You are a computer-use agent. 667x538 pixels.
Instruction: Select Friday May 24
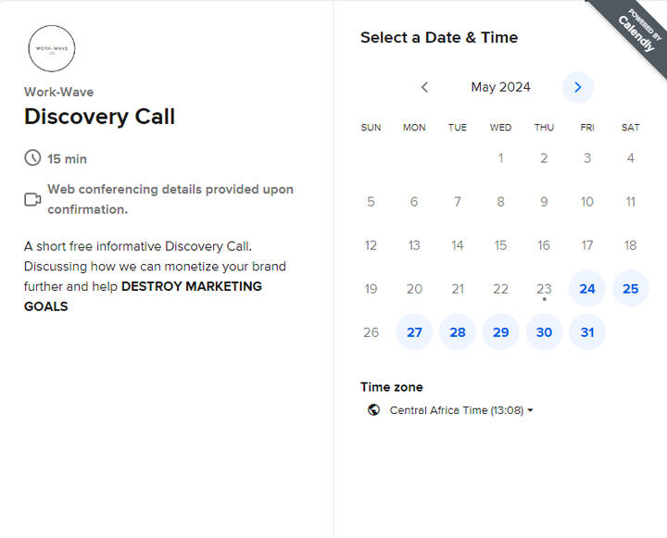(586, 289)
